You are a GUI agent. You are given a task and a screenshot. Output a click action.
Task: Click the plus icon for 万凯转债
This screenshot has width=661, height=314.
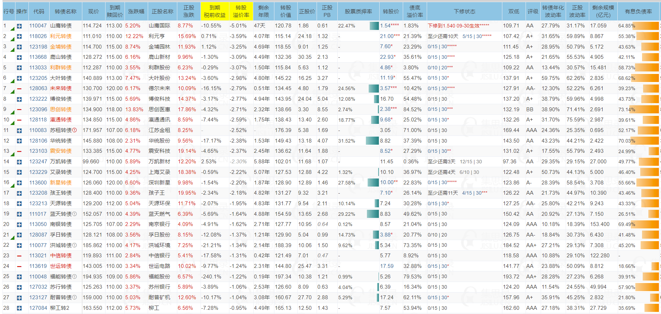click(x=19, y=162)
